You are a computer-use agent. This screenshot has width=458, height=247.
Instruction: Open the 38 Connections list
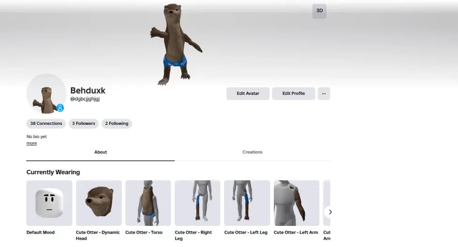pos(46,124)
